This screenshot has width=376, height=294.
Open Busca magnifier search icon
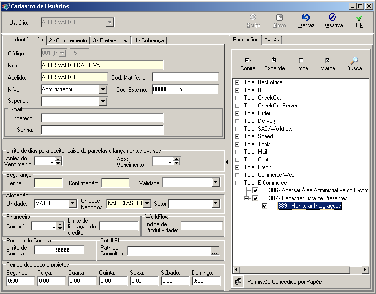354,61
